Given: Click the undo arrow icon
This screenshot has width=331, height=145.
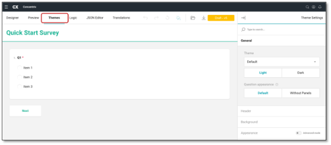Looking at the screenshot, I should click(x=145, y=18).
